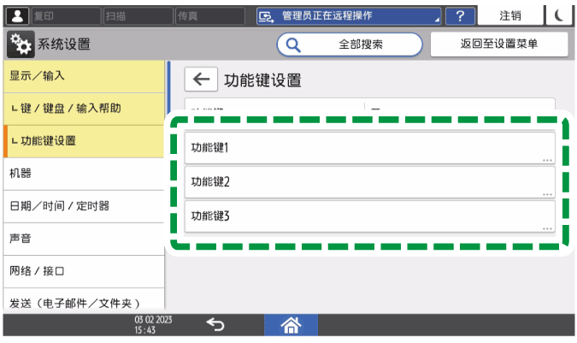577x343 pixels.
Task: Go to 网络/接口 settings
Action: click(x=83, y=271)
